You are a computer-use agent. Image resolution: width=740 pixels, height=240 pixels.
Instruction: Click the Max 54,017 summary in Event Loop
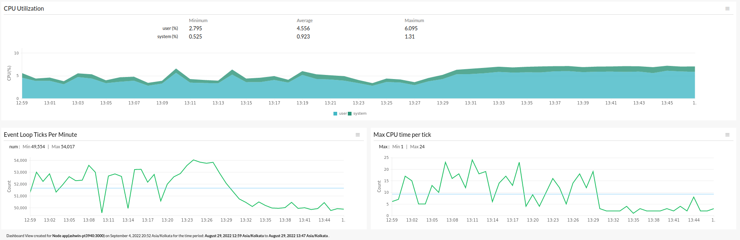(63, 147)
